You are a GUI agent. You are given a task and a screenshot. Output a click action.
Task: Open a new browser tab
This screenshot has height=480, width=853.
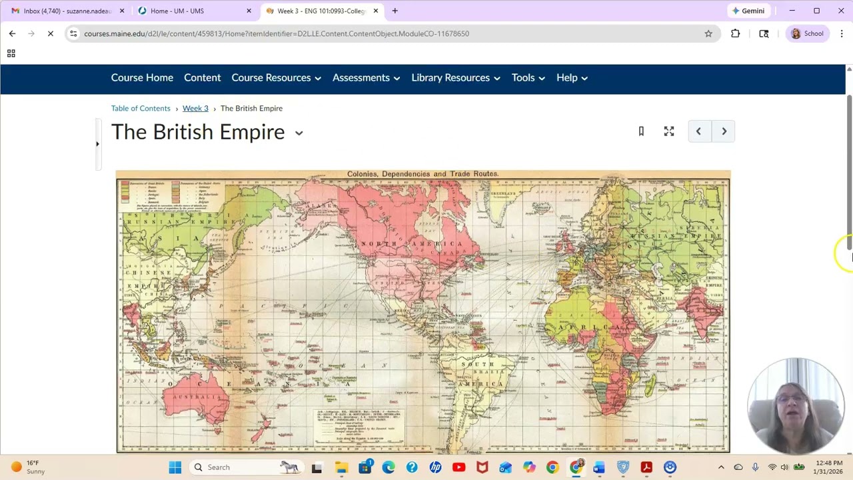[x=395, y=11]
